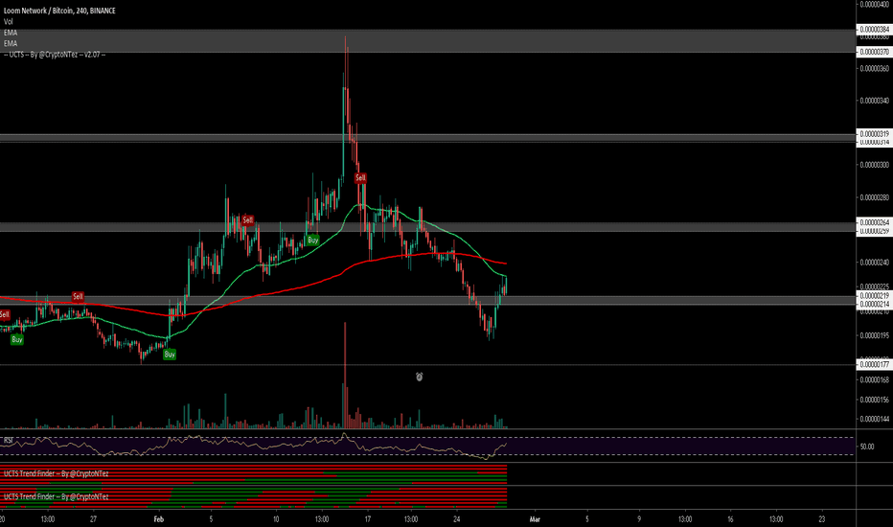Click the Sell marker at far left edge

5,314
